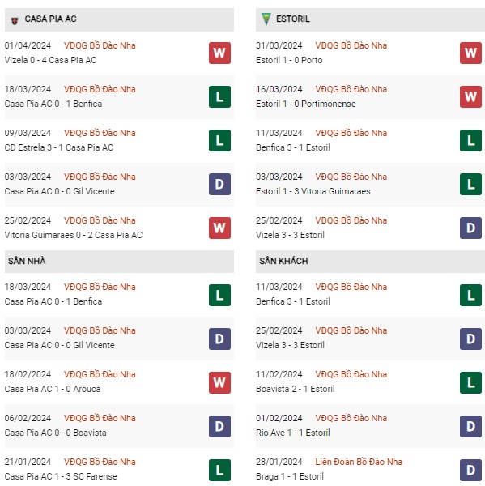Viewport: 485px width, 486px height.
Task: Click the W badge for Vizela 0-4 Casa Pia AC
Action: 219,53
